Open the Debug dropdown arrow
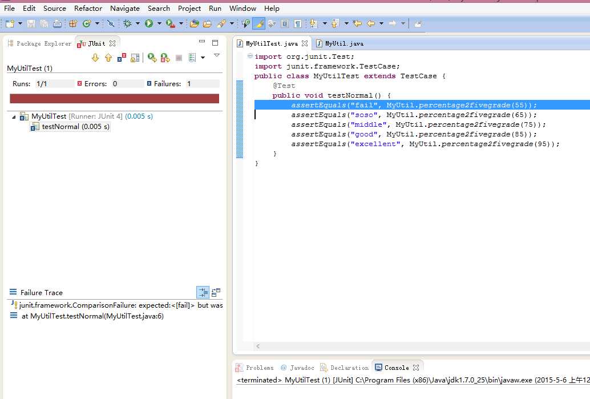The height and width of the screenshot is (399, 590). pyautogui.click(x=138, y=24)
